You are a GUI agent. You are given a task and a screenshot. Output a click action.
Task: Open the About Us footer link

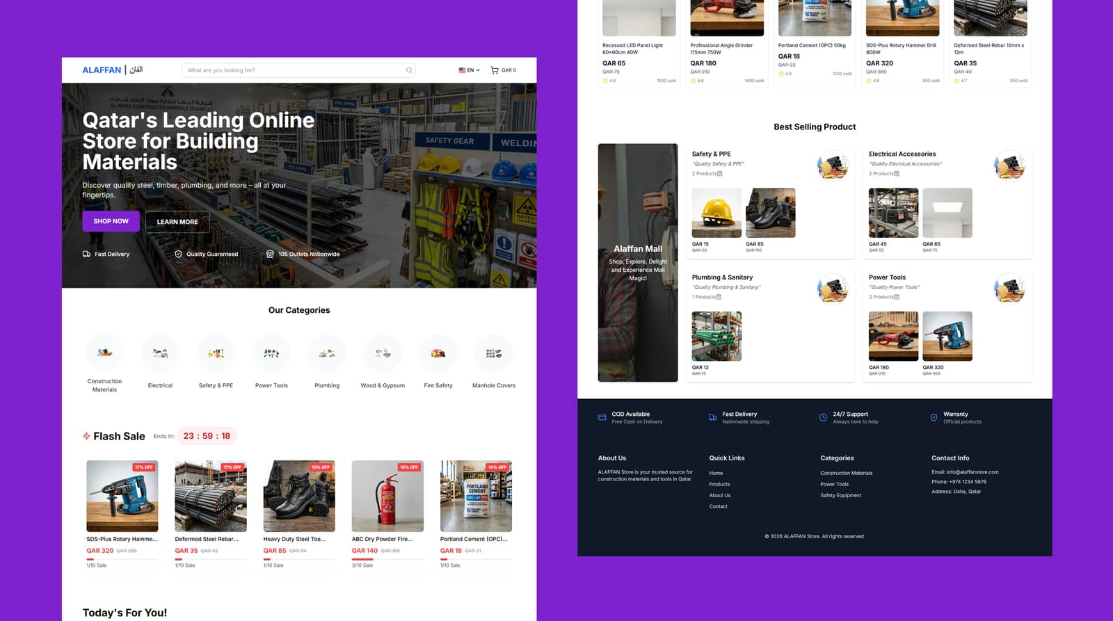pyautogui.click(x=720, y=495)
